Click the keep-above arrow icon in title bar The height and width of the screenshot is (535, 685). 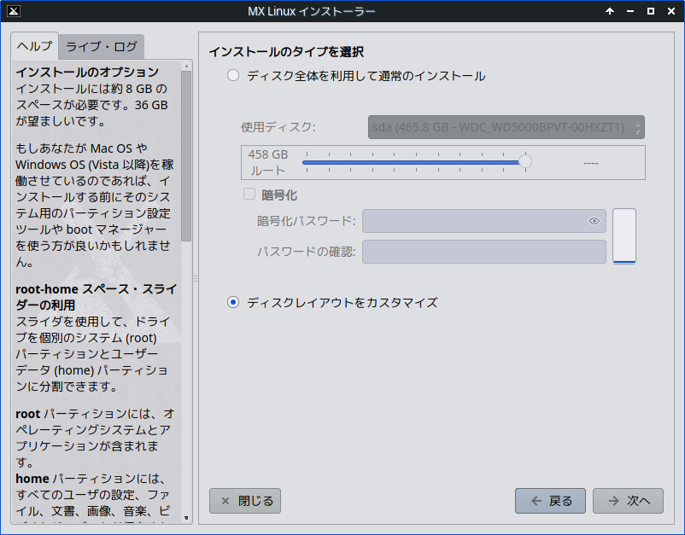pos(610,11)
